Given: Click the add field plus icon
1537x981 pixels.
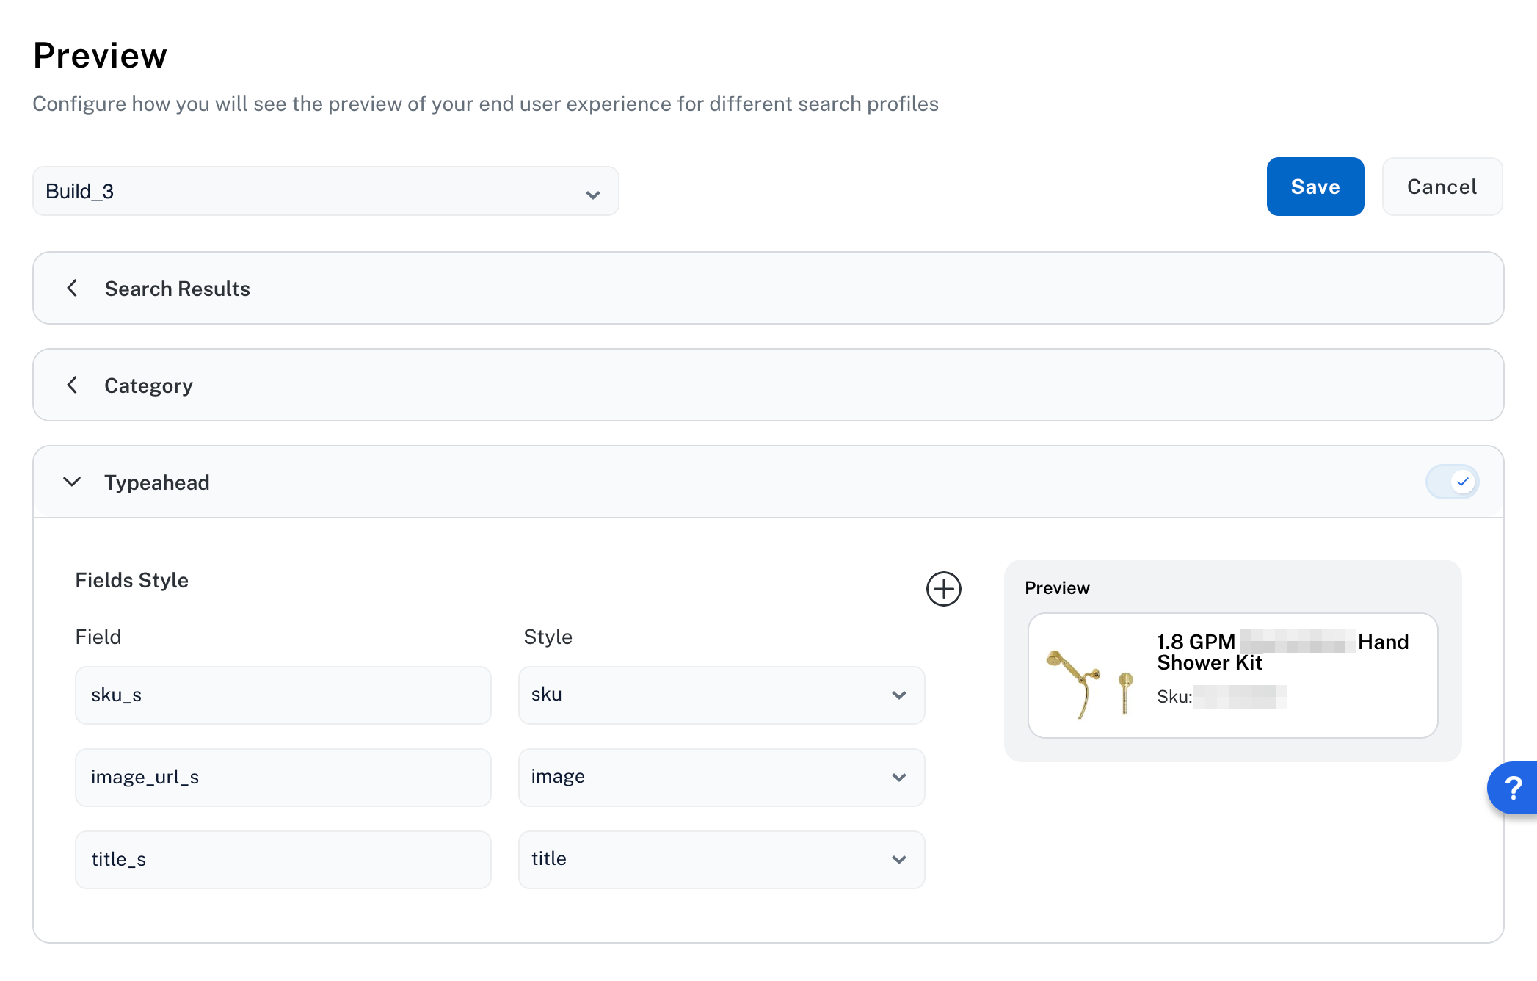Looking at the screenshot, I should point(944,589).
